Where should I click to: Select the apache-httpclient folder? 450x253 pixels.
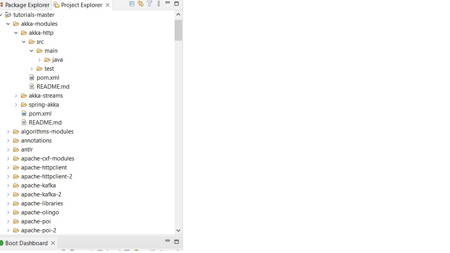click(44, 167)
